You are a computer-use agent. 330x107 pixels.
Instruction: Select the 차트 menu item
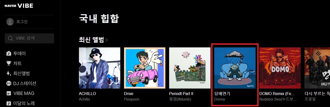[x=17, y=63]
